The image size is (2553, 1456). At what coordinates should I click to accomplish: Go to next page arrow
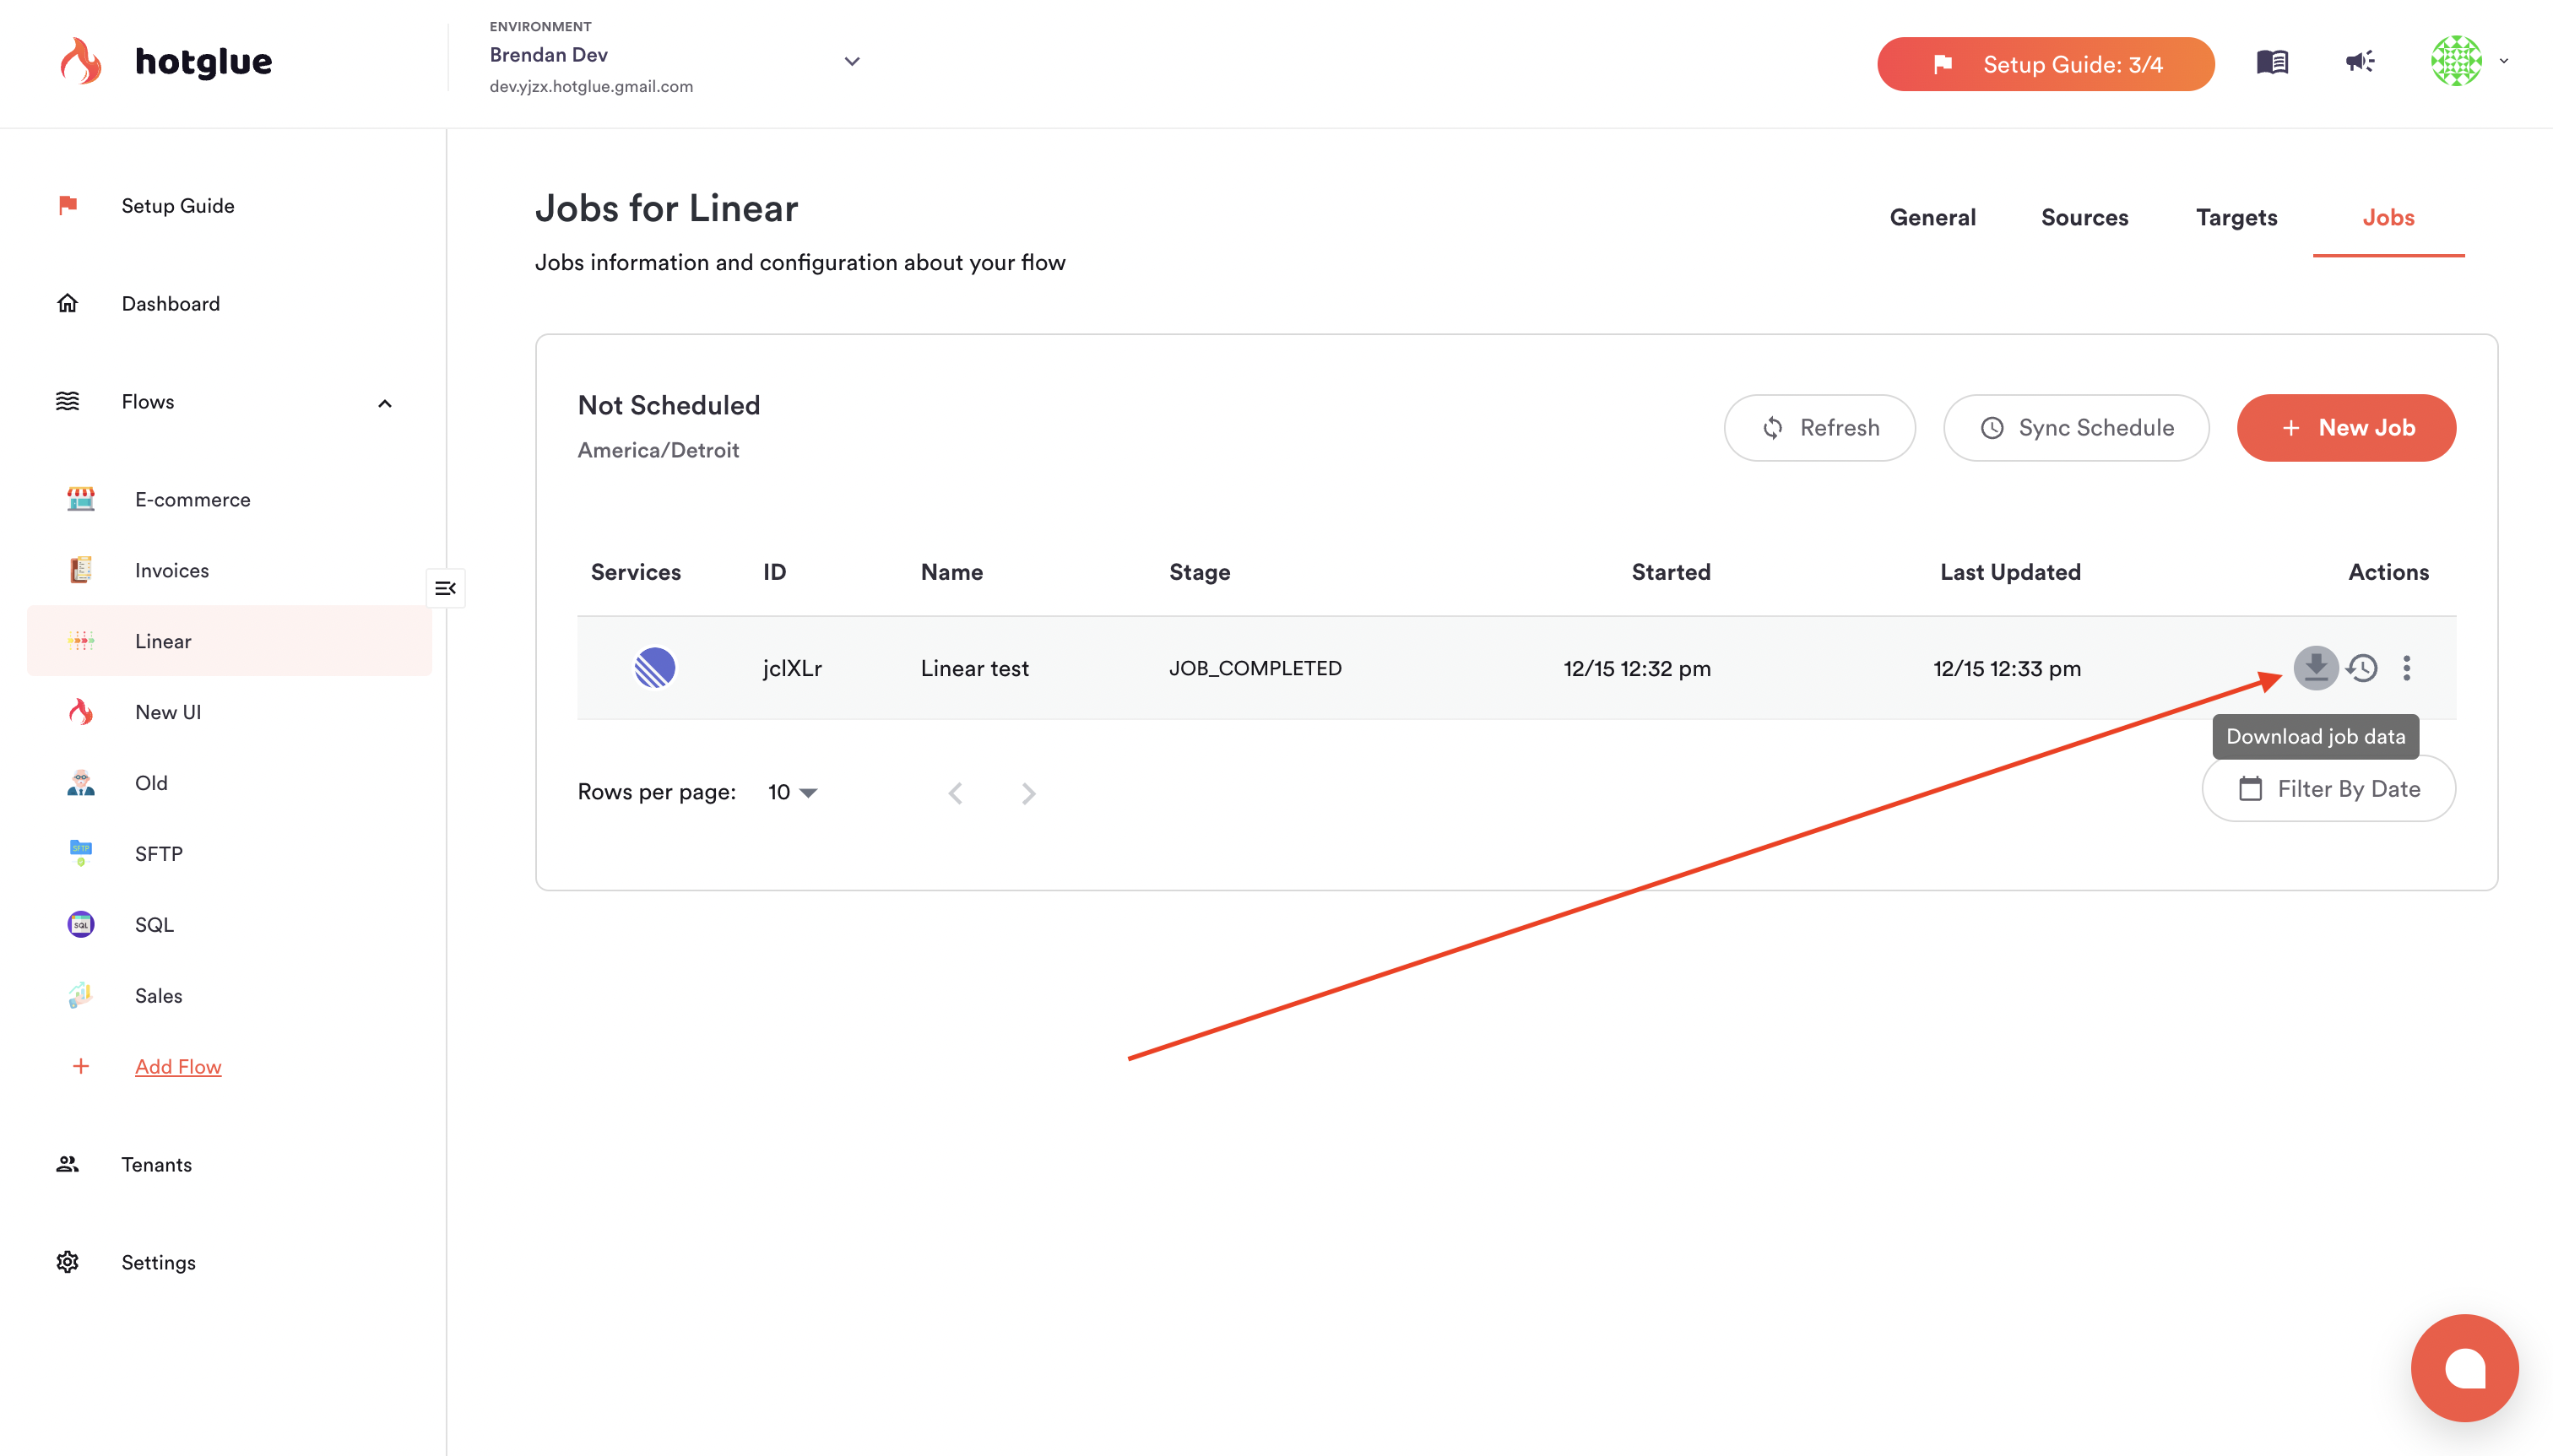[x=1028, y=793]
